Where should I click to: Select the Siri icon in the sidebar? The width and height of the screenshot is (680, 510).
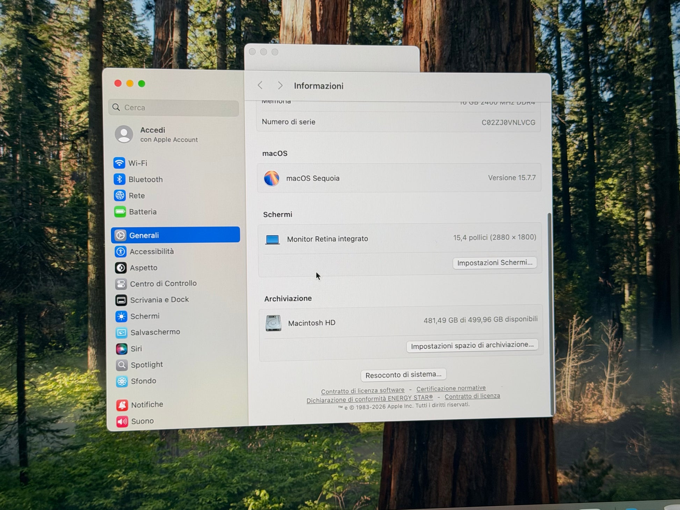click(x=122, y=349)
